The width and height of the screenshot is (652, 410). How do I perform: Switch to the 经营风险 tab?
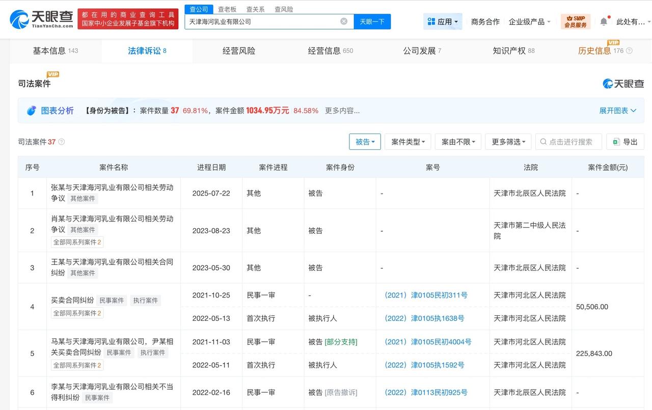click(239, 51)
